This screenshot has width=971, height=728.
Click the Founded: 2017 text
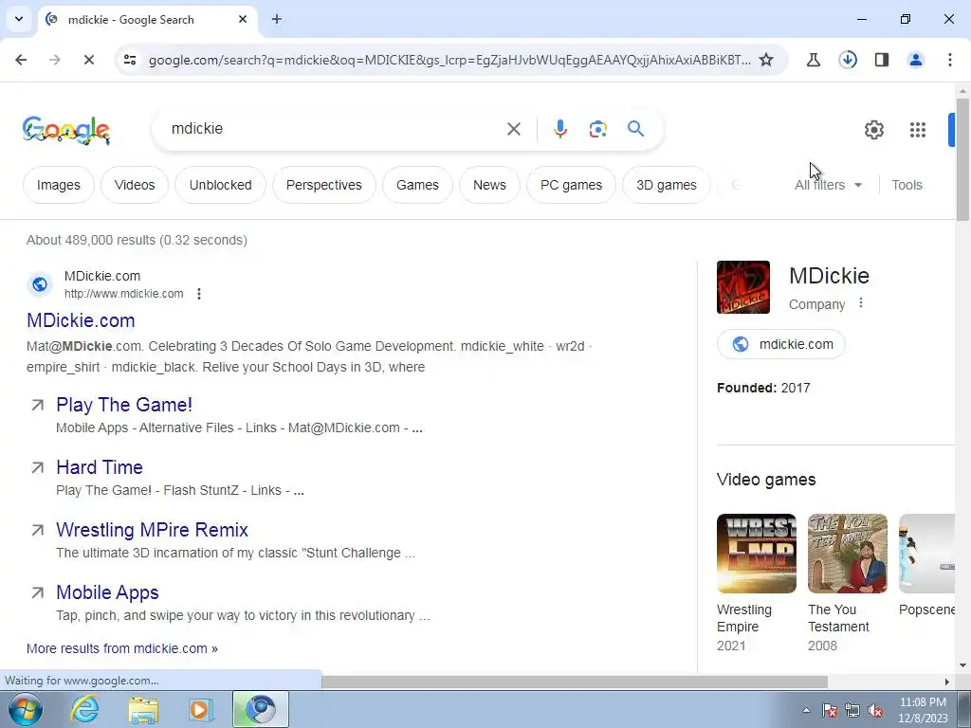(x=763, y=388)
